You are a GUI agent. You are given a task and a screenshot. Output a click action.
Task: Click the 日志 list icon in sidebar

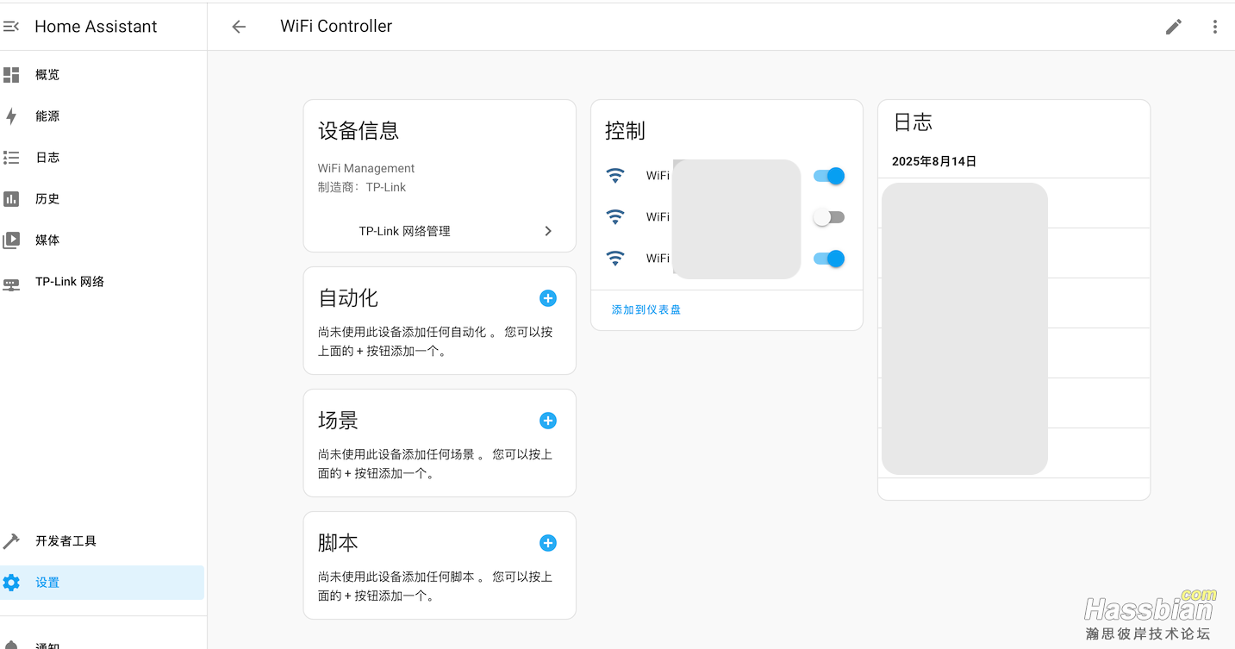11,158
